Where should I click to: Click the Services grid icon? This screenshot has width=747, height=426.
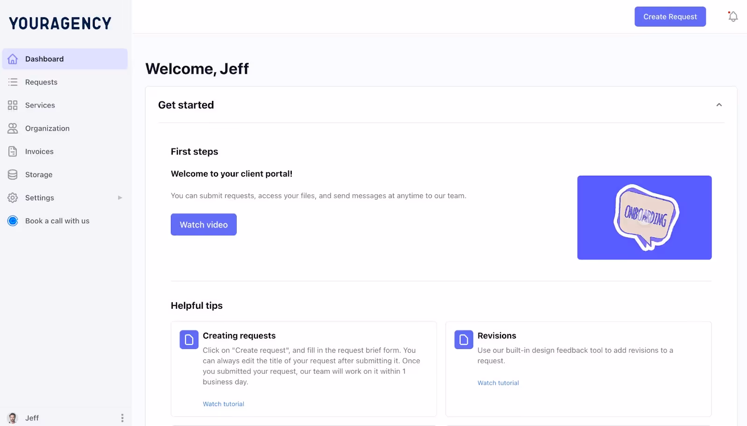tap(13, 105)
